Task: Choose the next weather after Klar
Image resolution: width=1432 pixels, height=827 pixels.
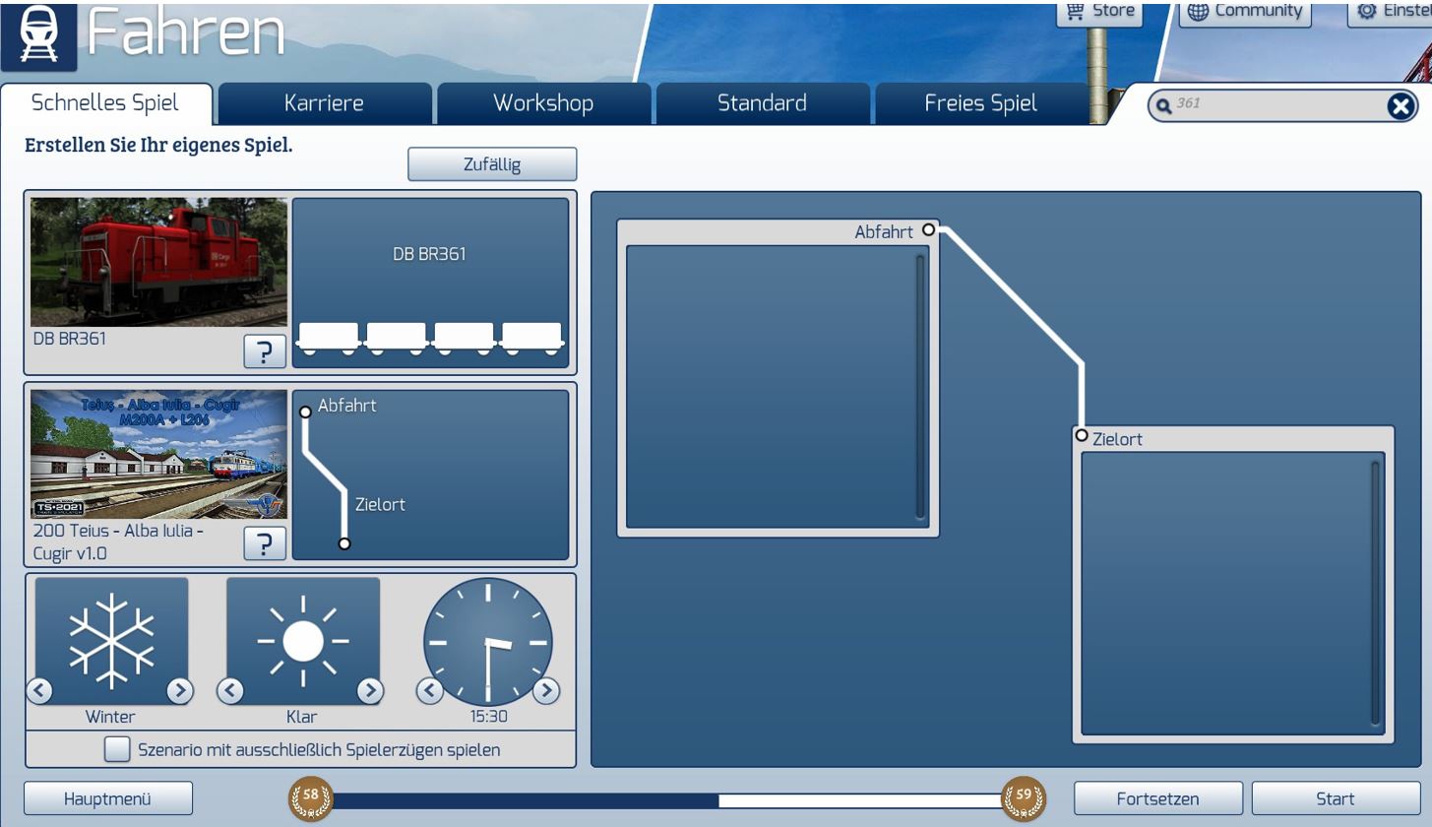Action: (x=370, y=690)
